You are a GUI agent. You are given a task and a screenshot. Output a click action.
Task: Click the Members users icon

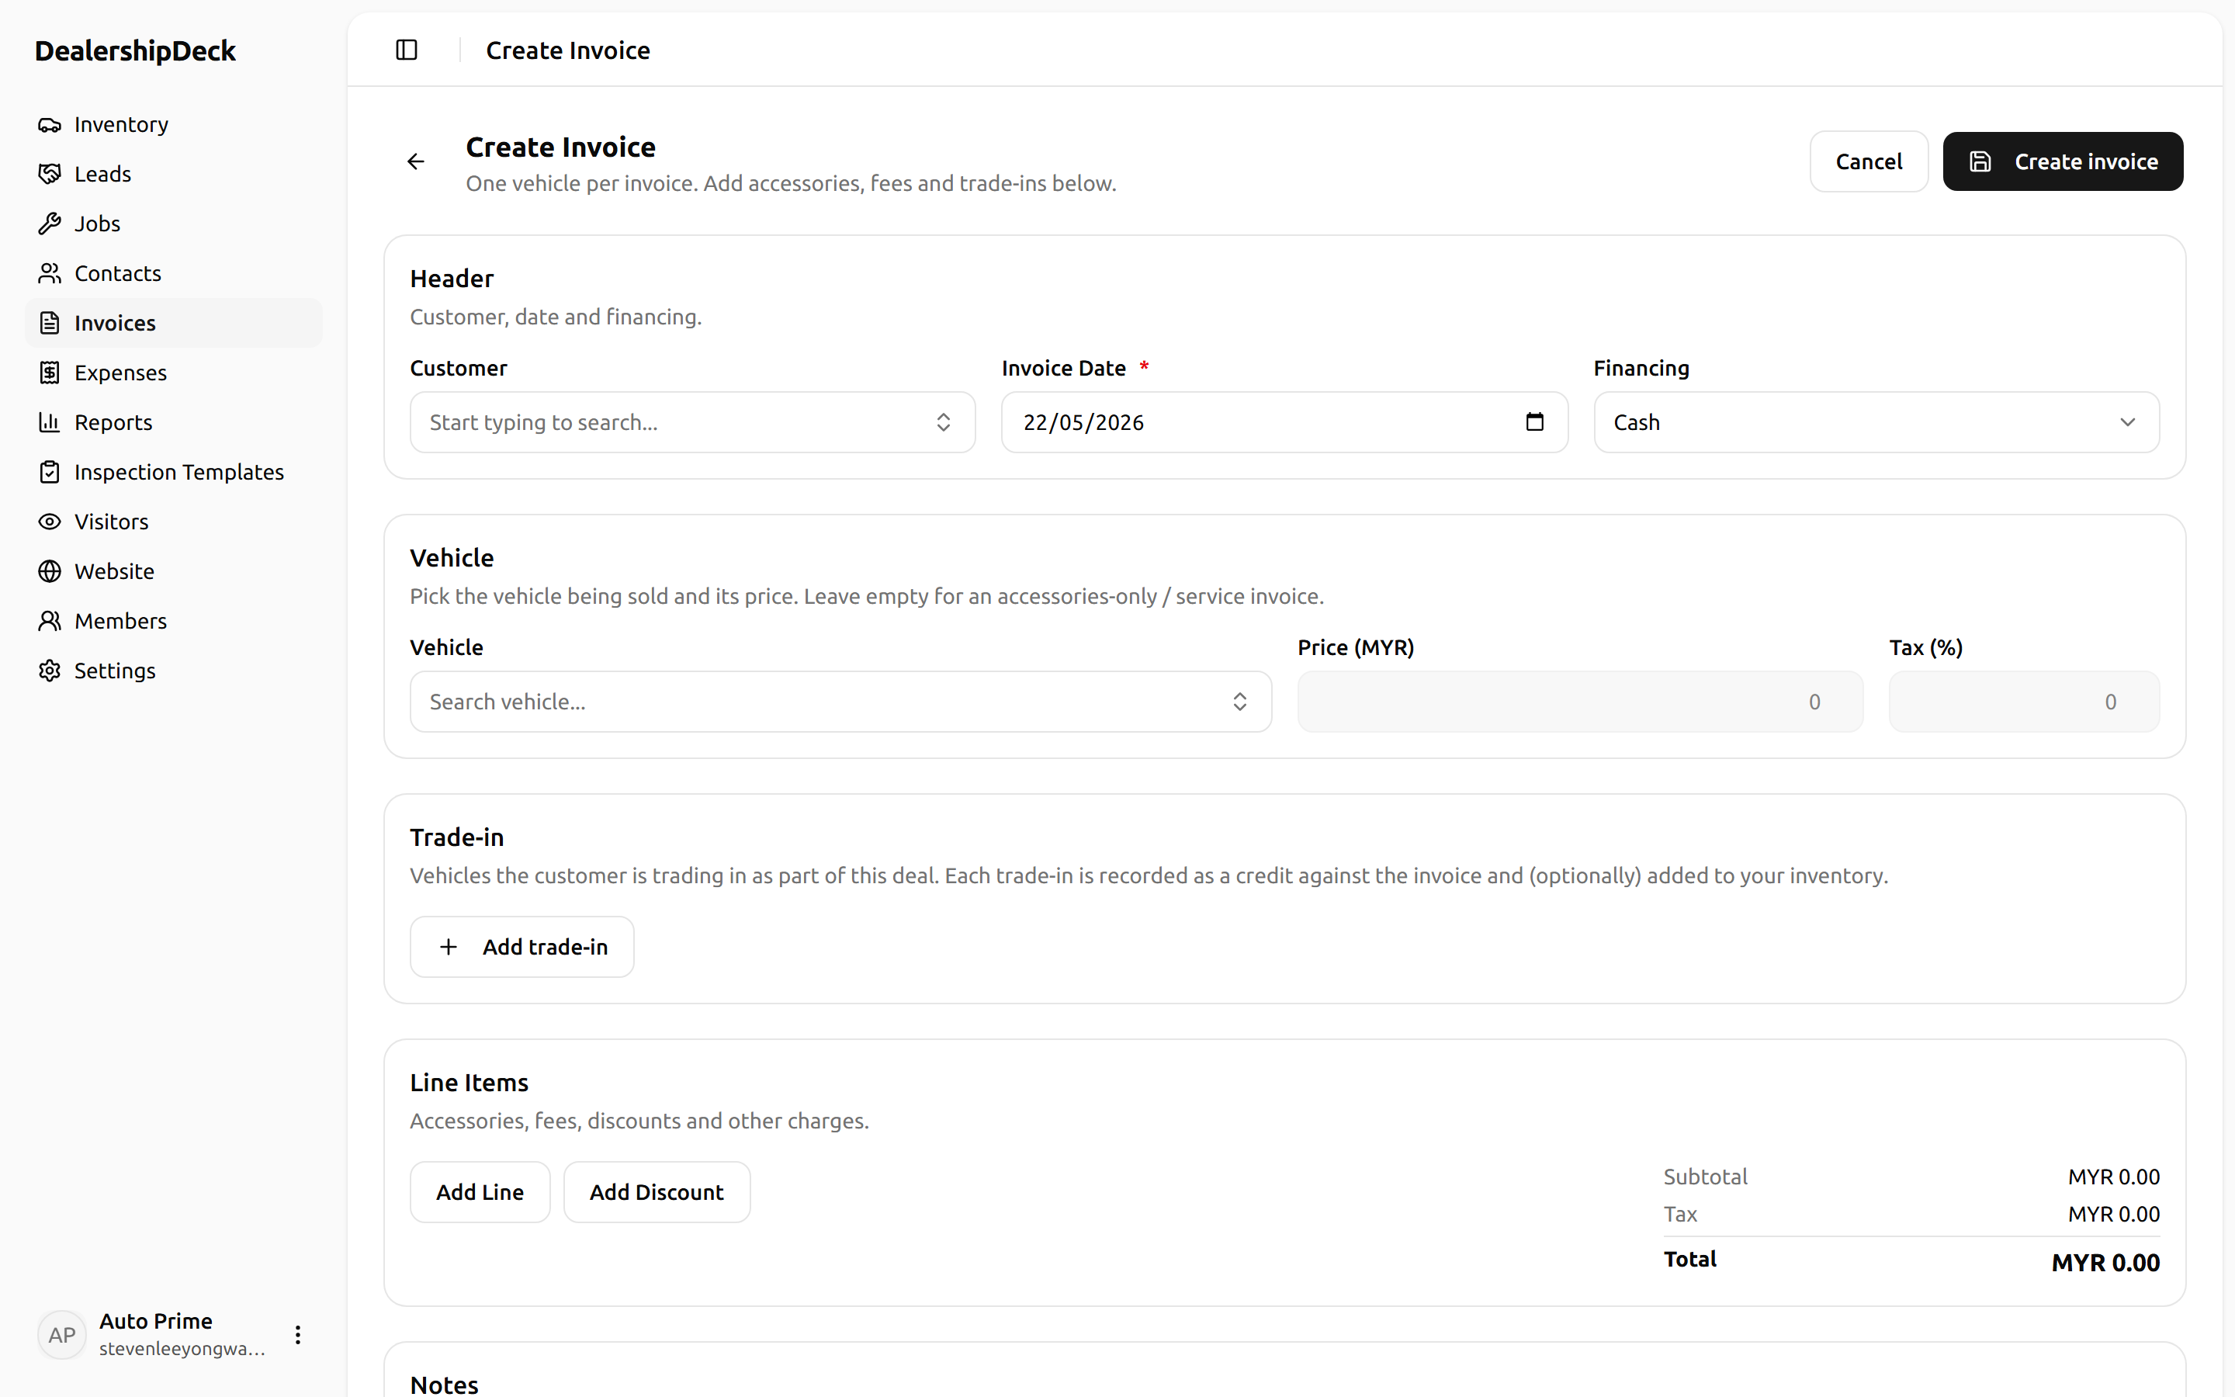pyautogui.click(x=50, y=621)
